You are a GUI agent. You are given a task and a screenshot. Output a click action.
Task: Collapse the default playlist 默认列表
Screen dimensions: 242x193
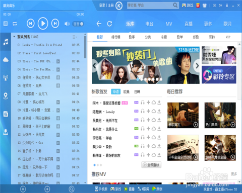click(x=14, y=37)
